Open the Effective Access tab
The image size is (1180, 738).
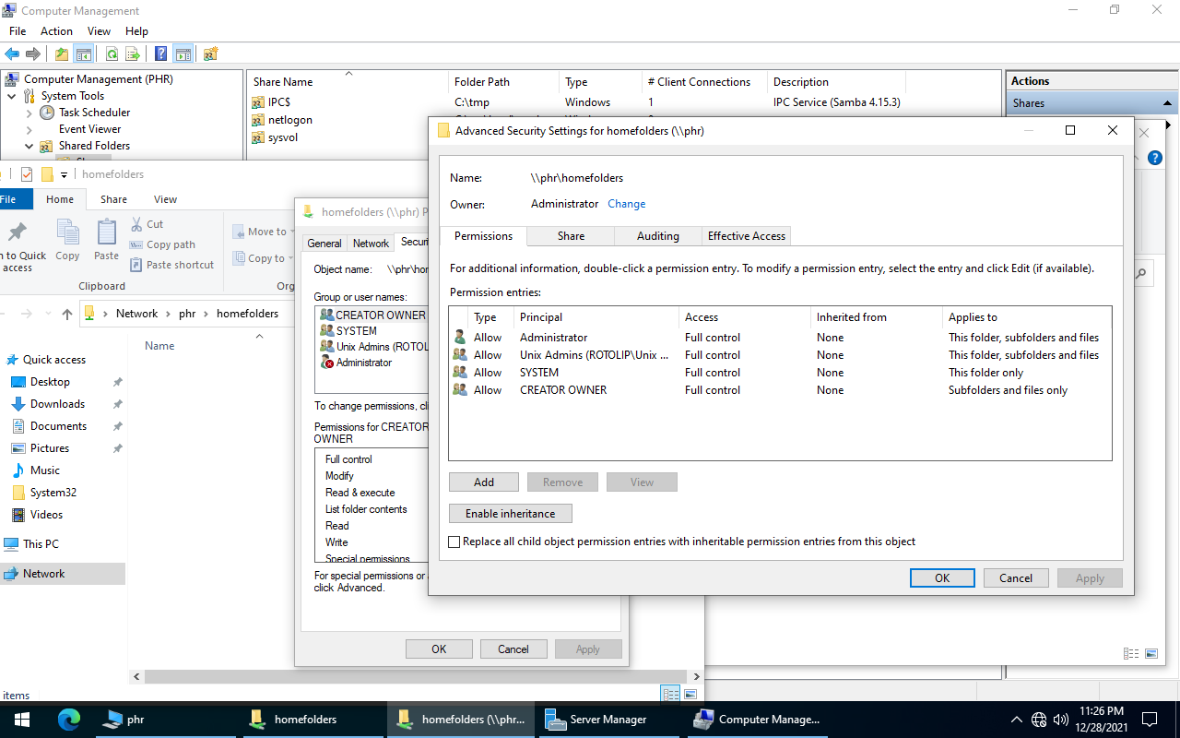pyautogui.click(x=746, y=236)
